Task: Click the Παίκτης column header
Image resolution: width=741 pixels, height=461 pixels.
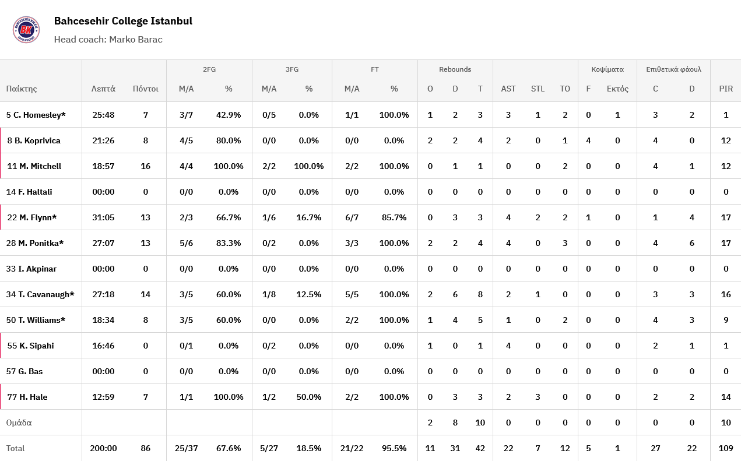Action: point(22,89)
